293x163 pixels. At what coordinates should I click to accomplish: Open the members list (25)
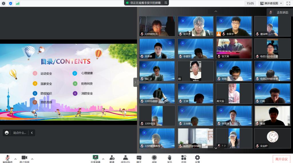click(125, 158)
